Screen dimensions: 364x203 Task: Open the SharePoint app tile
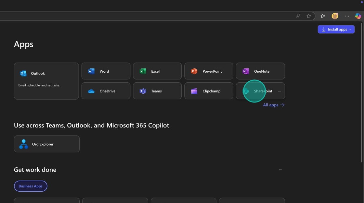point(257,91)
